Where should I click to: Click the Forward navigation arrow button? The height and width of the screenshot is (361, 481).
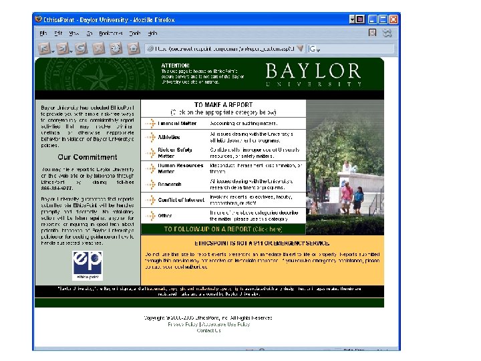(x=63, y=48)
